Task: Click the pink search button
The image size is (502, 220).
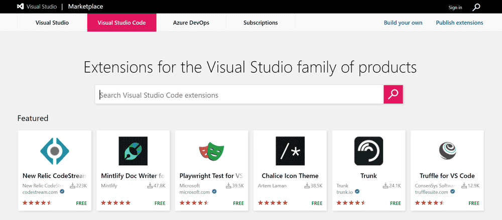Action: 393,94
